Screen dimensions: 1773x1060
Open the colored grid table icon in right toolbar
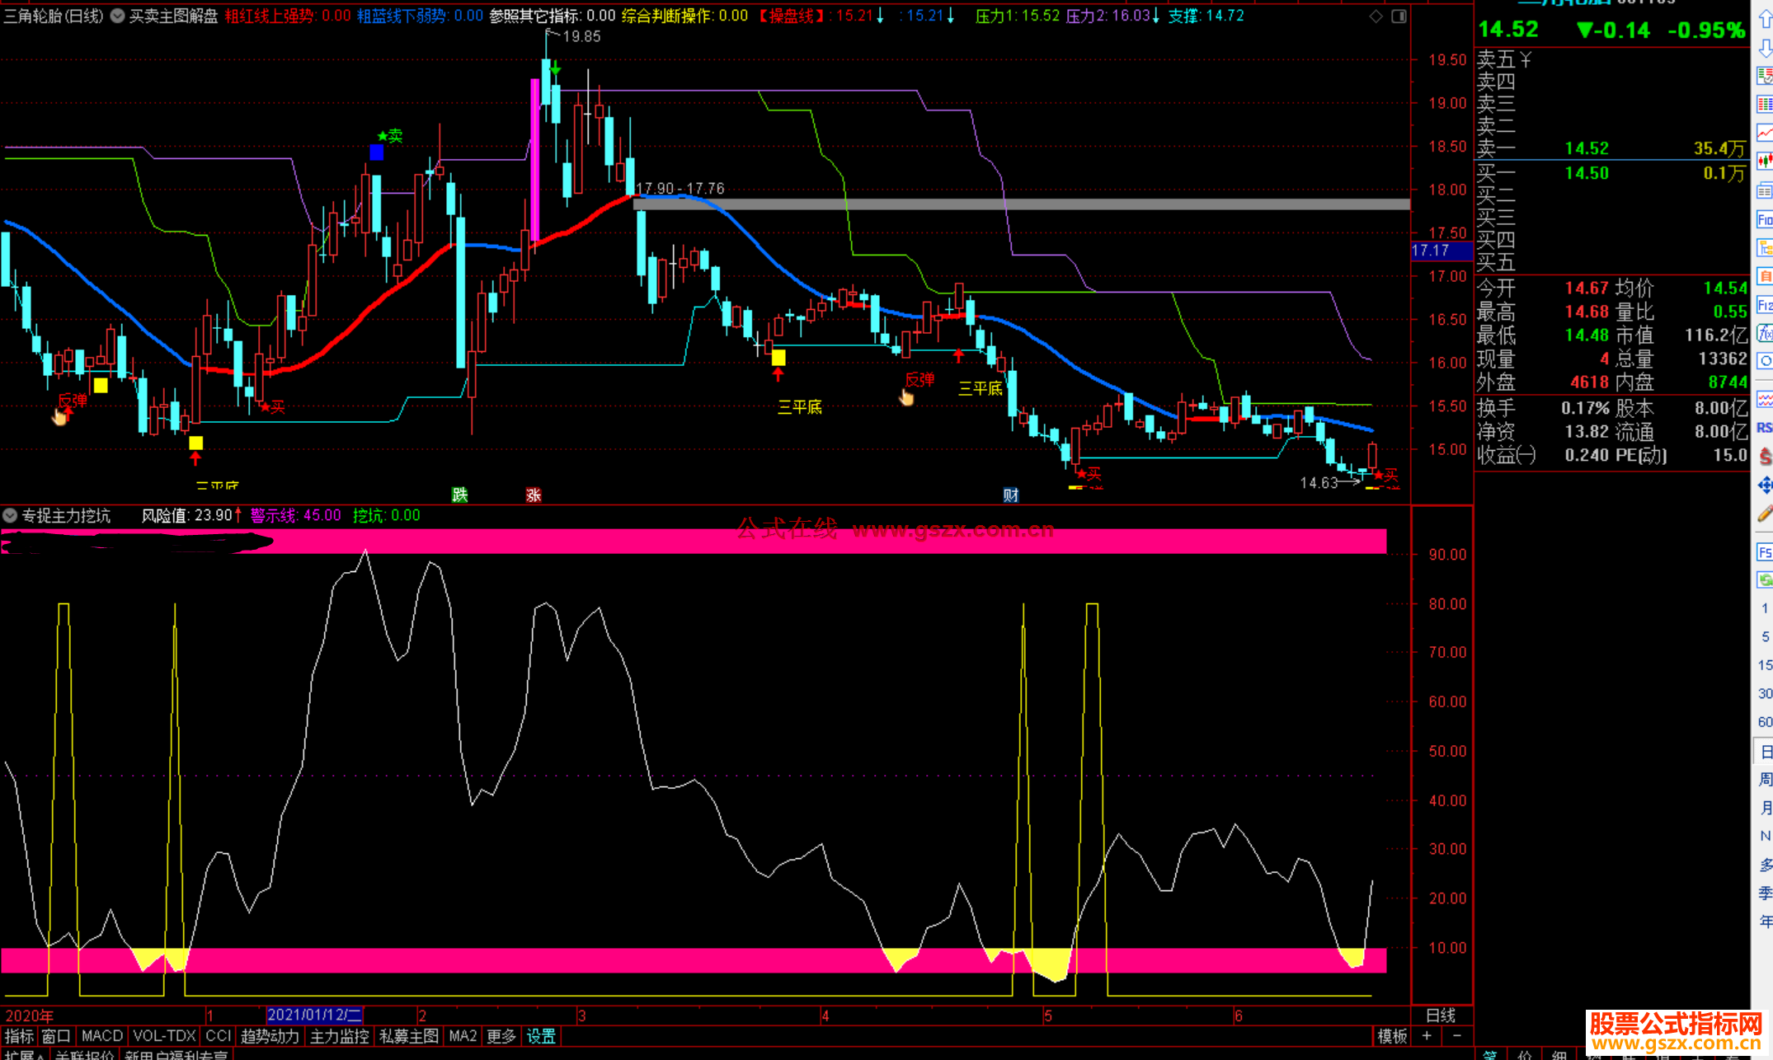tap(1765, 105)
